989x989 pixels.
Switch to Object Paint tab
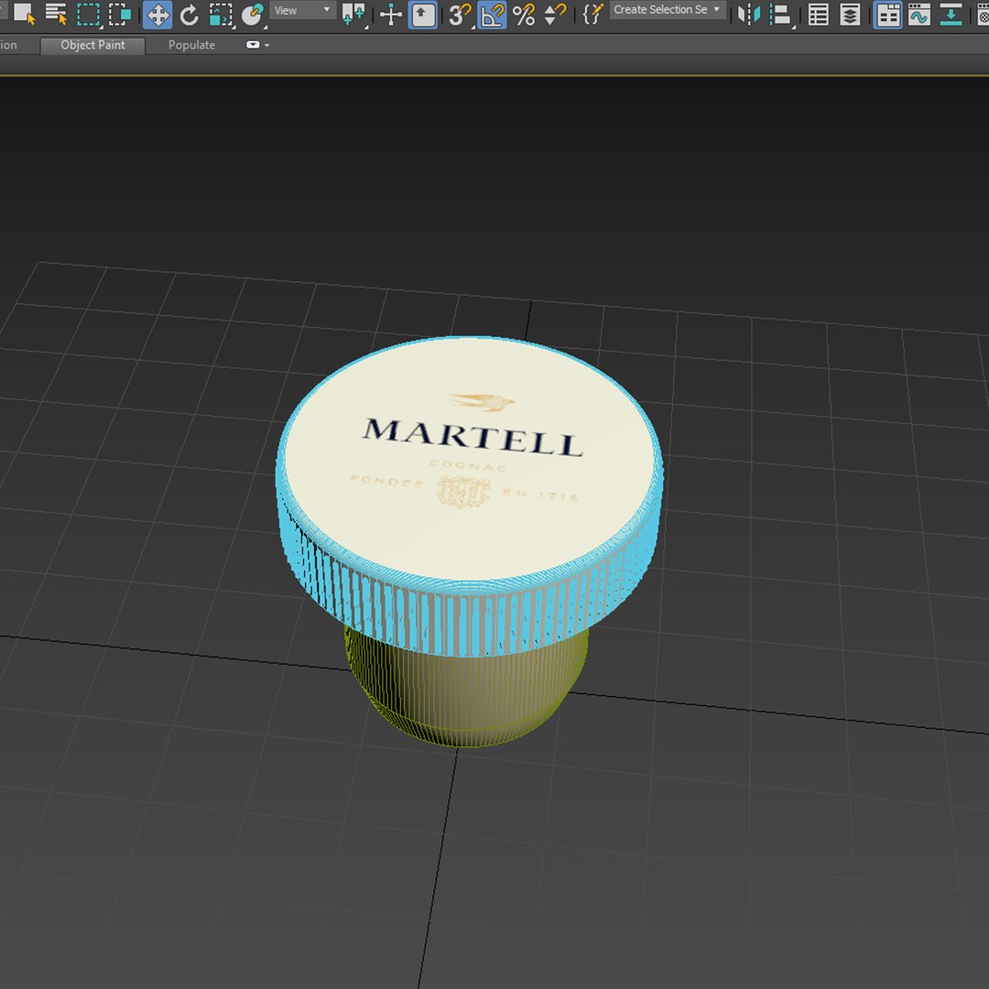coord(92,45)
